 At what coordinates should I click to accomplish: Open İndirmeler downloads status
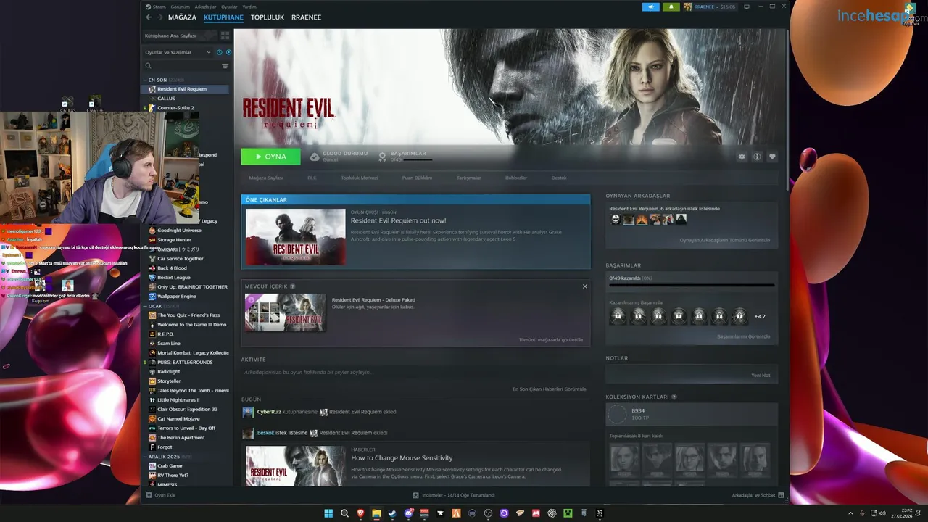point(454,495)
